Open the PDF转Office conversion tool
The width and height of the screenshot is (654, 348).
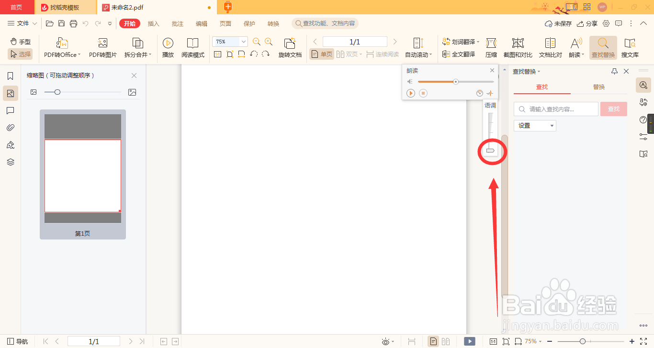(60, 48)
